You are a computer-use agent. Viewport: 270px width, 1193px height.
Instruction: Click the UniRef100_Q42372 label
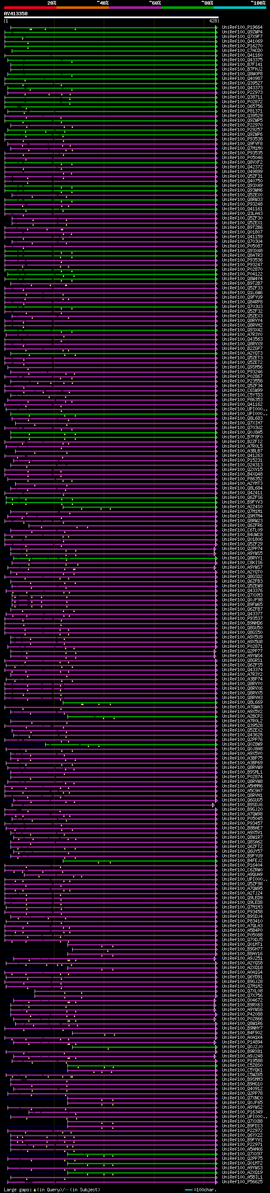[x=242, y=167]
